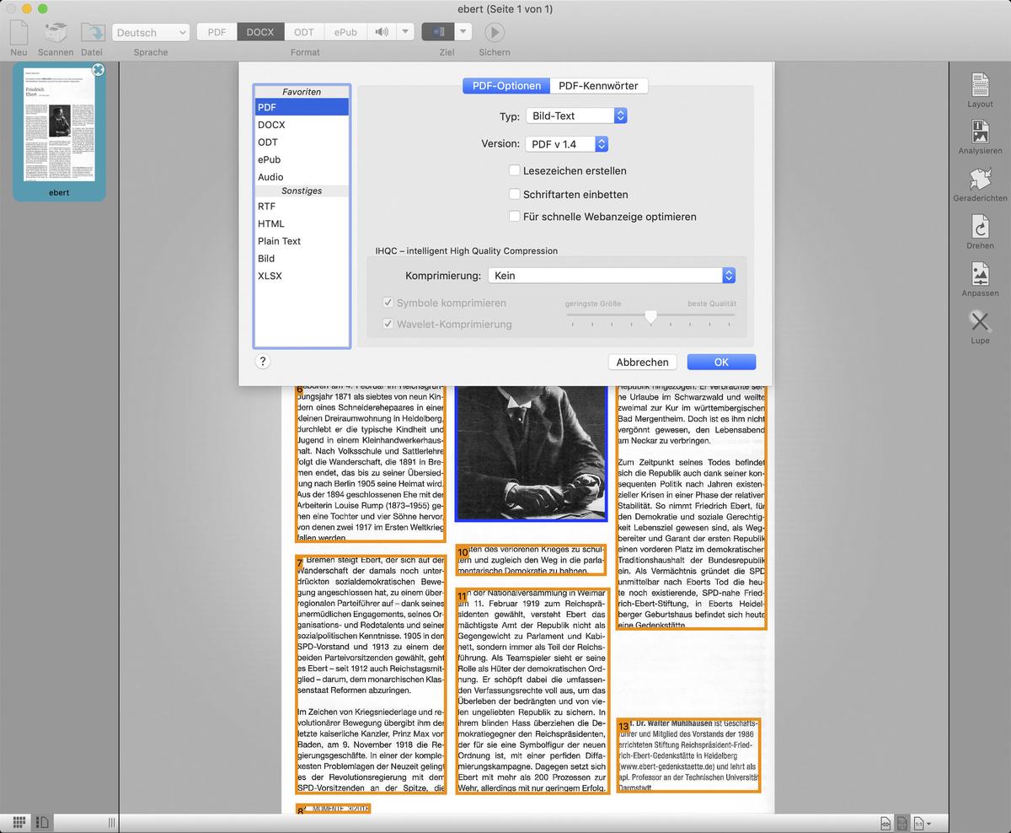The height and width of the screenshot is (833, 1011).
Task: Expand the Ziel target dropdown arrow
Action: (463, 32)
